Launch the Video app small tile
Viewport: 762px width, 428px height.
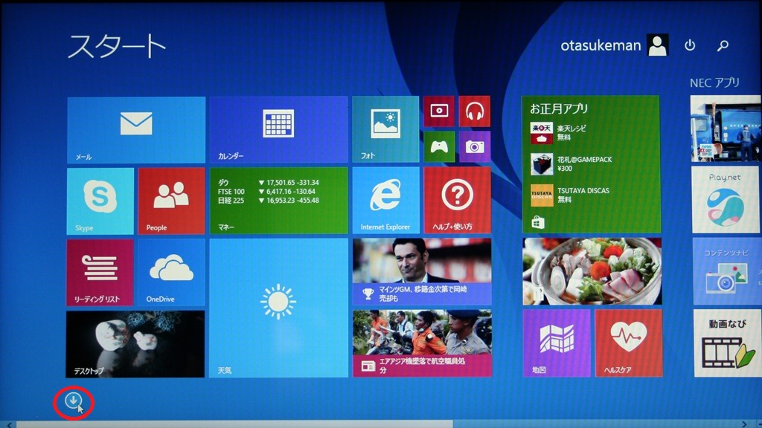(439, 111)
